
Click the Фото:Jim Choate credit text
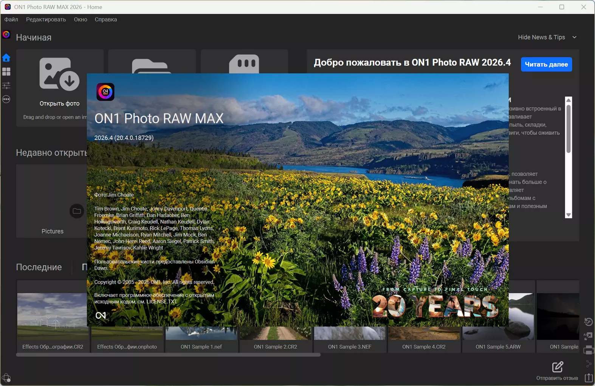coord(114,195)
